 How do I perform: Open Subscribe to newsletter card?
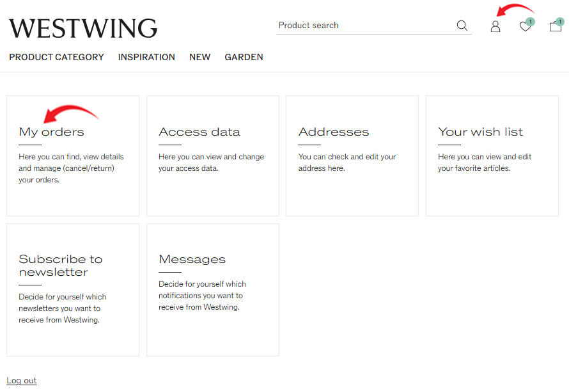[73, 290]
